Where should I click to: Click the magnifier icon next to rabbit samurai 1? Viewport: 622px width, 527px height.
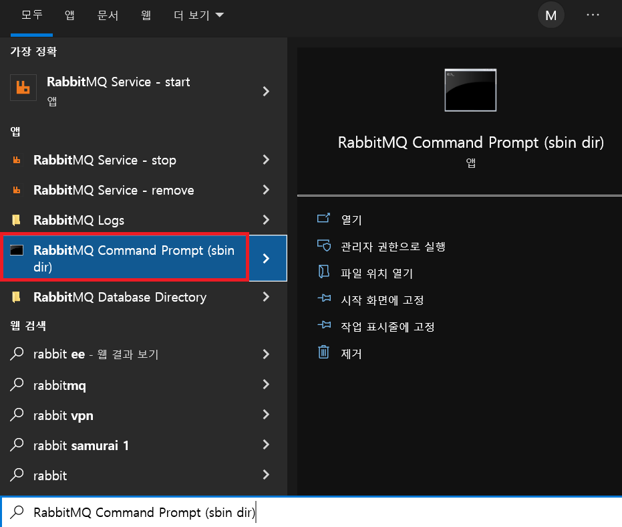[17, 444]
